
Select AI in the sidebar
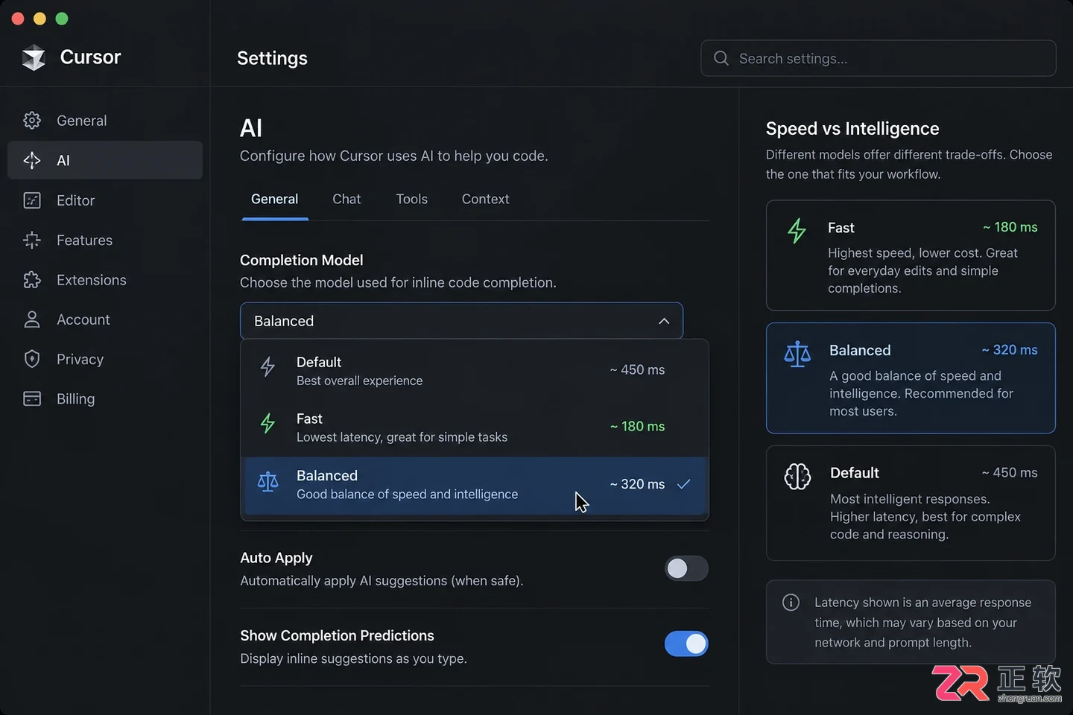[x=105, y=160]
